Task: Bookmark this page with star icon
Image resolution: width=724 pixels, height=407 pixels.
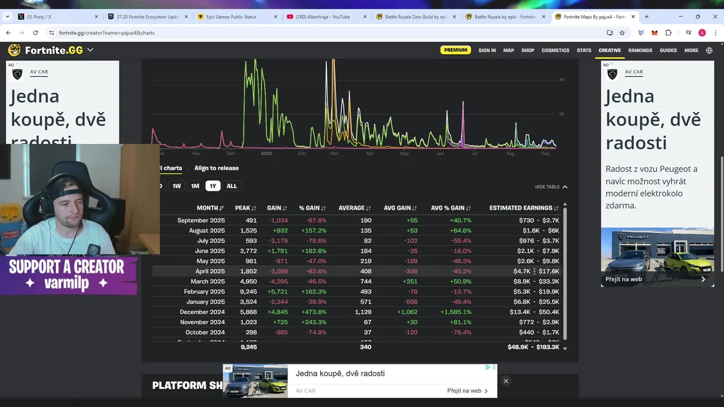Action: (x=622, y=33)
